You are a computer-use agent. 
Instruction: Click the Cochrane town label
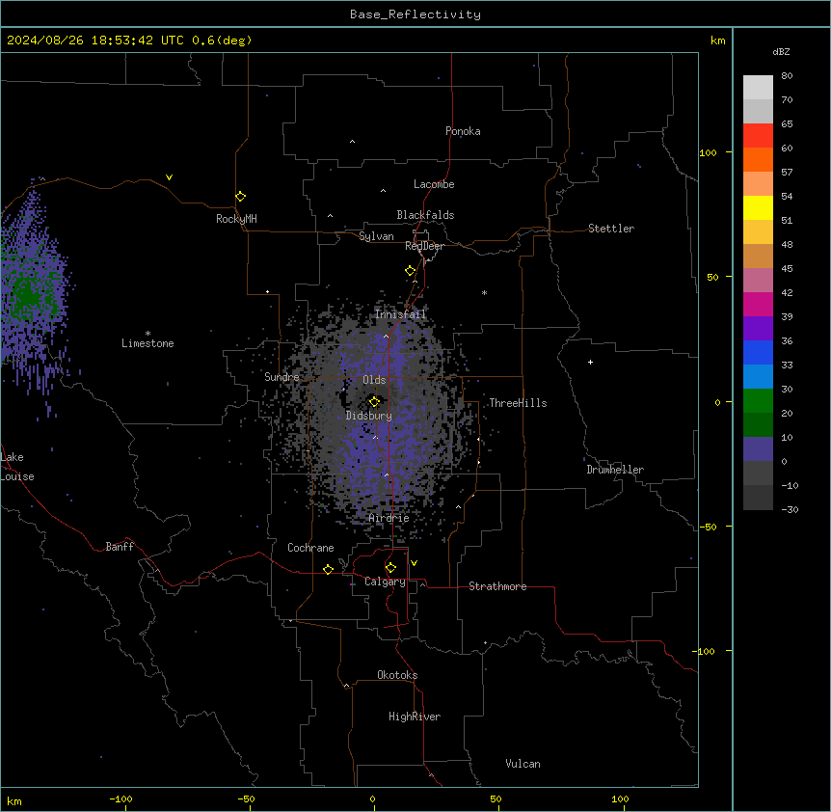[x=310, y=548]
